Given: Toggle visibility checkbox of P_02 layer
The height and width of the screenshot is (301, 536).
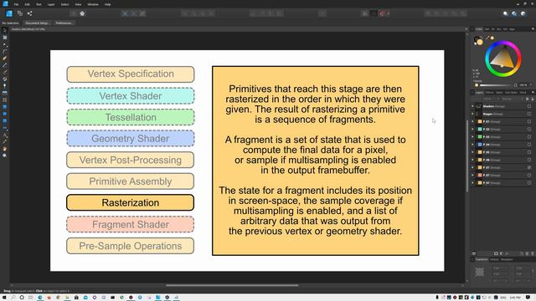Looking at the screenshot, I should tap(529, 129).
